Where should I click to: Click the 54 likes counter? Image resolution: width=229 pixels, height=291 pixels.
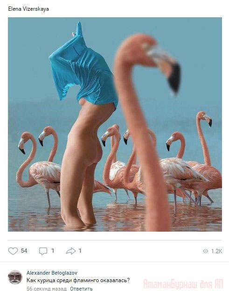click(x=24, y=251)
